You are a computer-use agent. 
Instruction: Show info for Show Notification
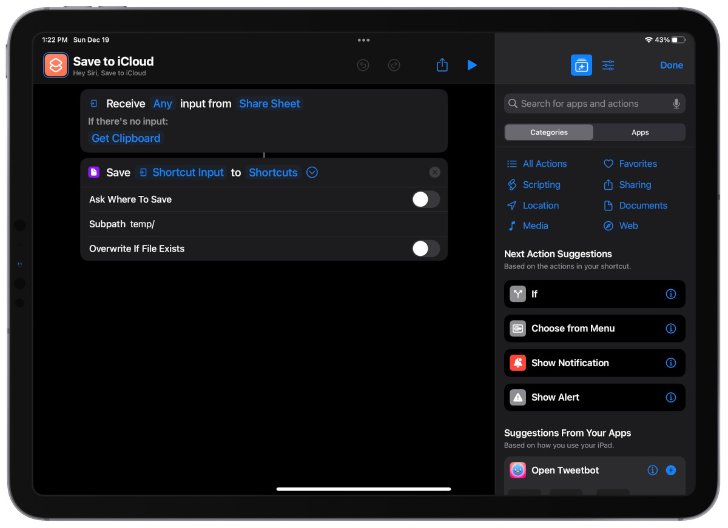pos(671,363)
